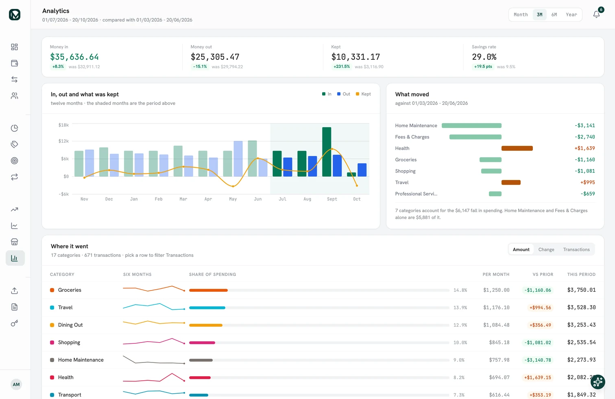Click the PER MONTH column header
The image size is (615, 399).
[496, 274]
